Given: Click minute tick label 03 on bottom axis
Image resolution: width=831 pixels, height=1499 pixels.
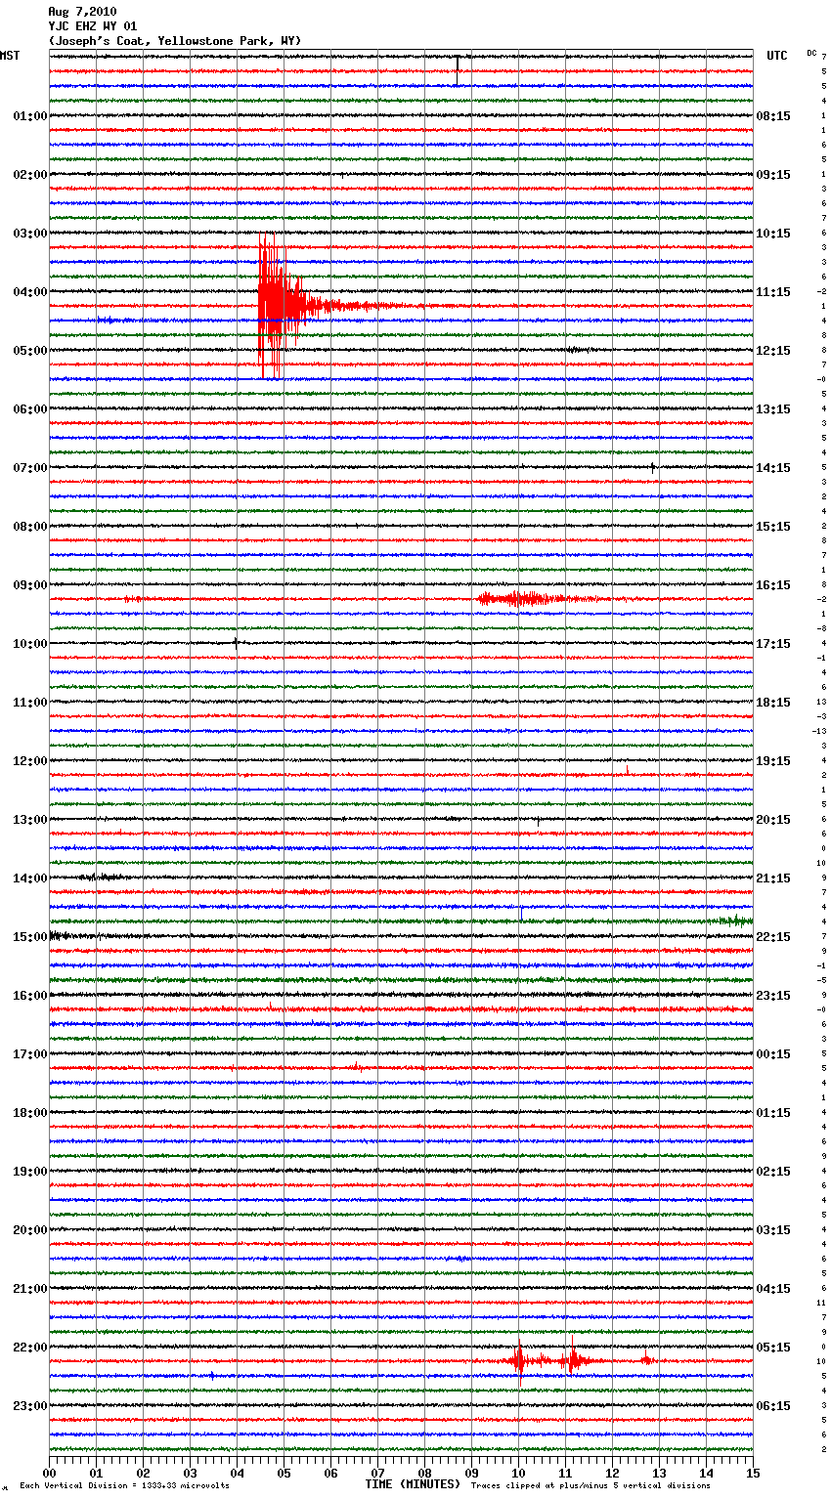Looking at the screenshot, I should pos(190,1473).
